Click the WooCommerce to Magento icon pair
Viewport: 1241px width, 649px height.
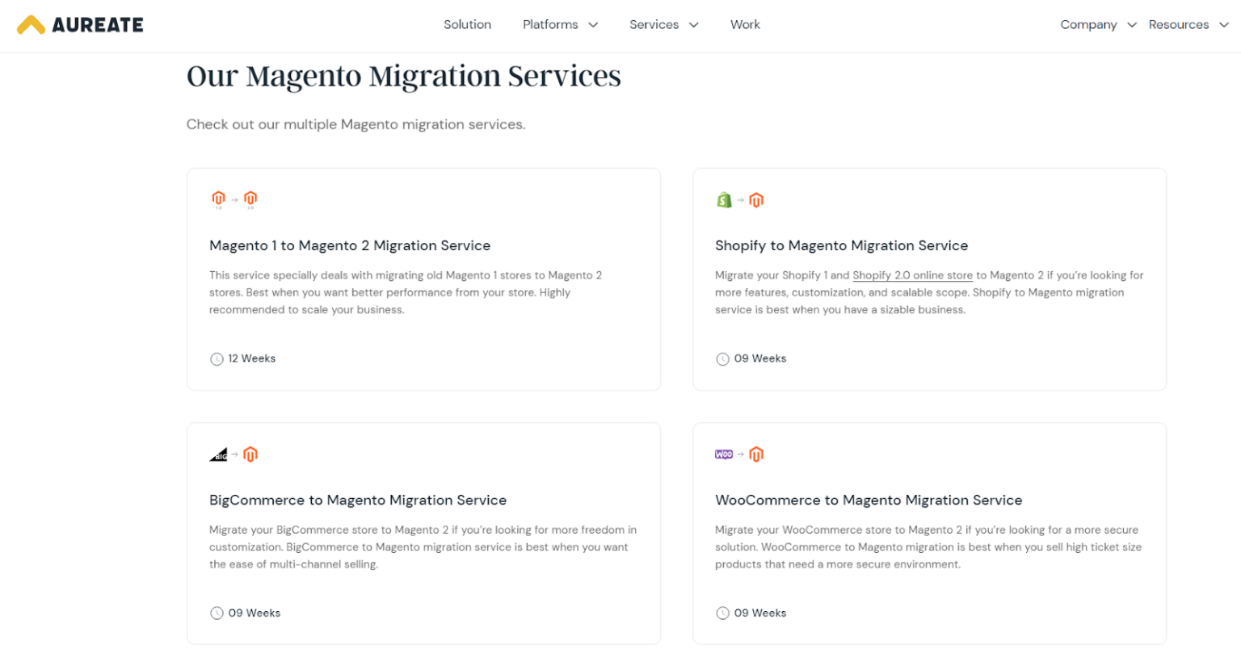[740, 454]
